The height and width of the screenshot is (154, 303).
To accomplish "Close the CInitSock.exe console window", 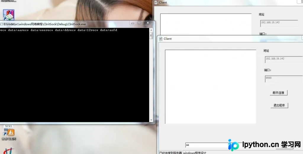I will click(x=148, y=23).
